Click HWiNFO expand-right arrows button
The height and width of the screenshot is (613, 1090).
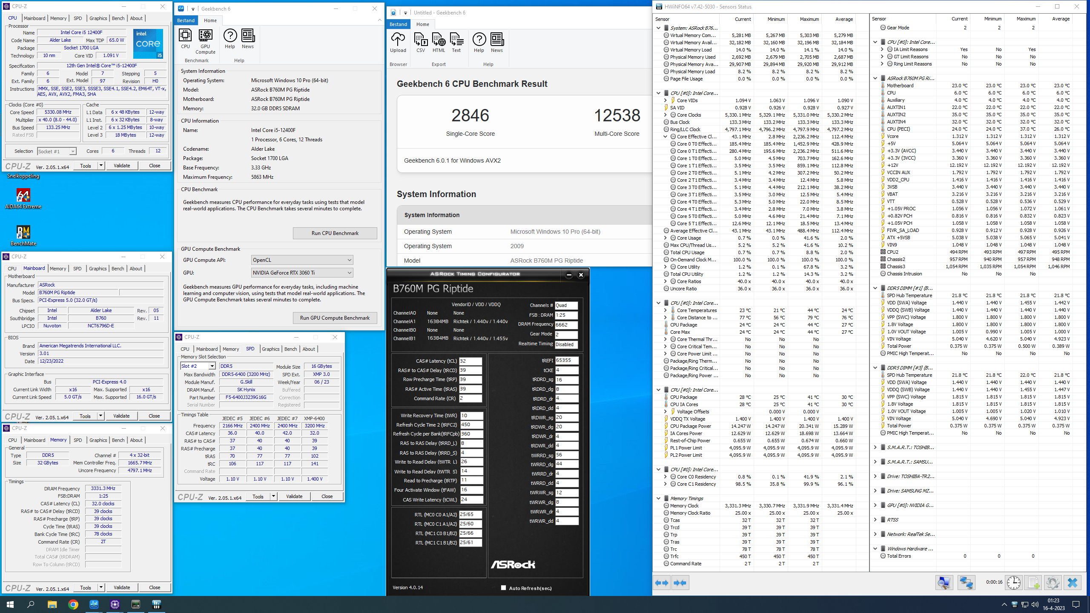tap(680, 583)
